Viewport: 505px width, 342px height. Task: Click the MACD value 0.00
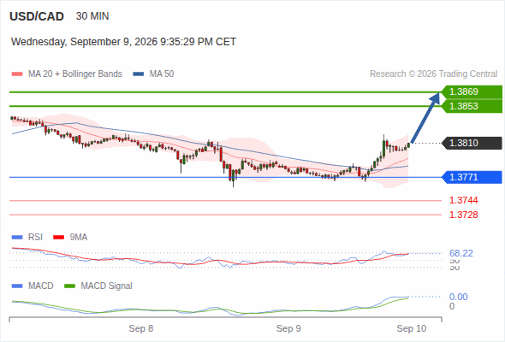point(458,297)
